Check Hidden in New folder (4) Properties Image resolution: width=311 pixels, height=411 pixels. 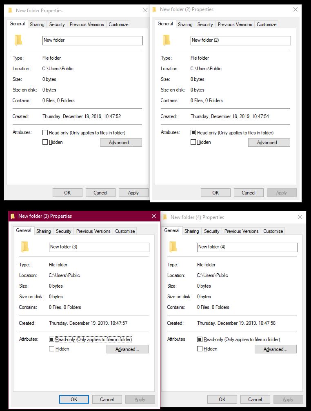point(200,349)
